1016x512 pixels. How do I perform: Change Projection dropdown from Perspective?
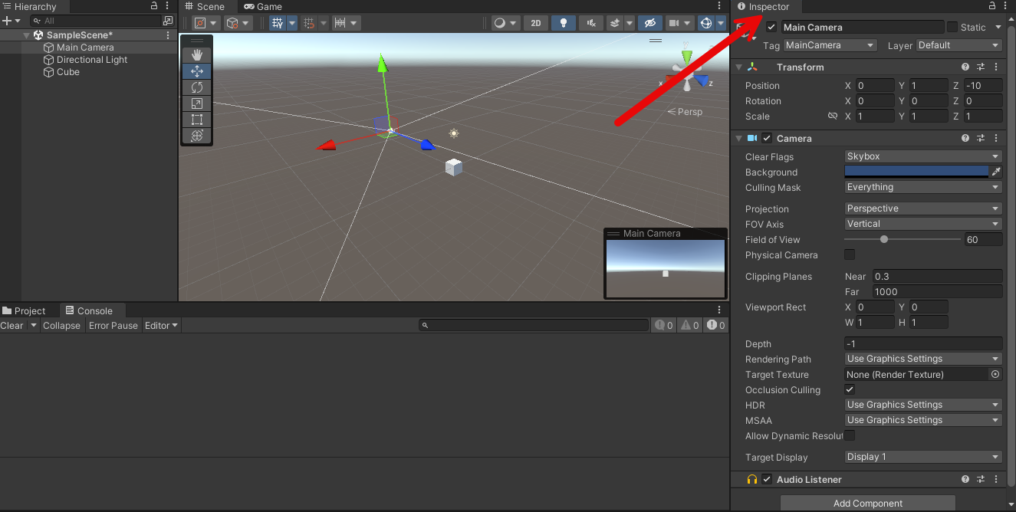tap(923, 208)
